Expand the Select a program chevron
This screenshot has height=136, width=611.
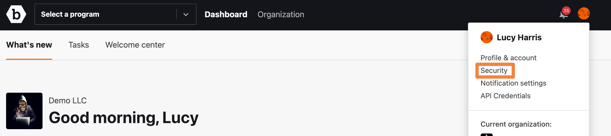[x=186, y=14]
